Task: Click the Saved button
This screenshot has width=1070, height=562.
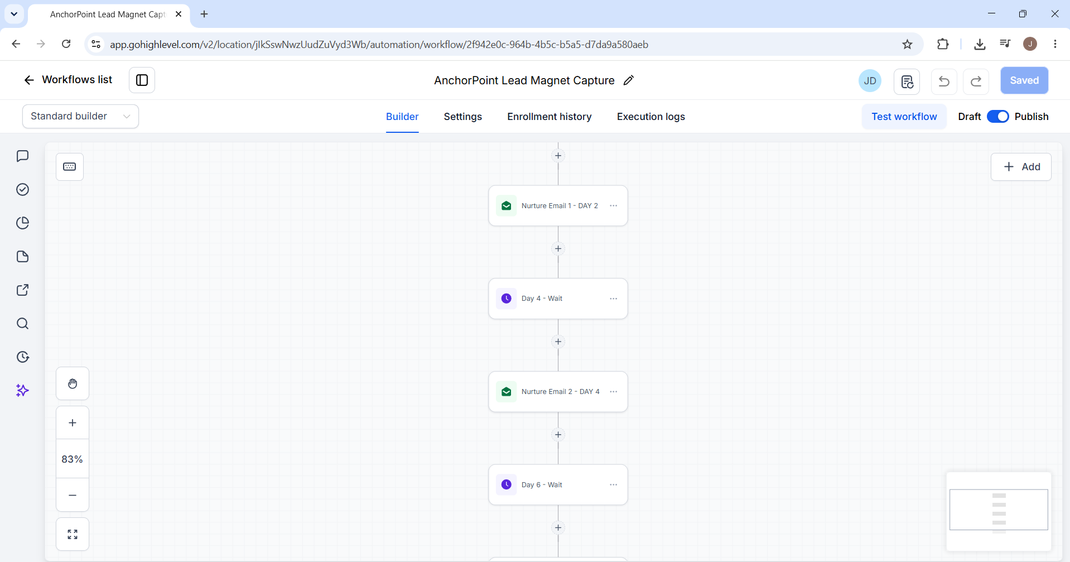Action: [x=1024, y=80]
